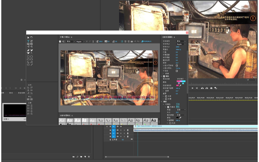Image resolution: width=259 pixels, height=162 pixels.
Task: Click the black inner stroke color swatch
Action: [x=177, y=118]
